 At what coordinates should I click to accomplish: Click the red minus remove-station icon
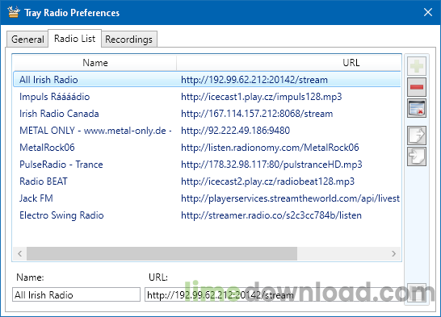click(x=417, y=87)
